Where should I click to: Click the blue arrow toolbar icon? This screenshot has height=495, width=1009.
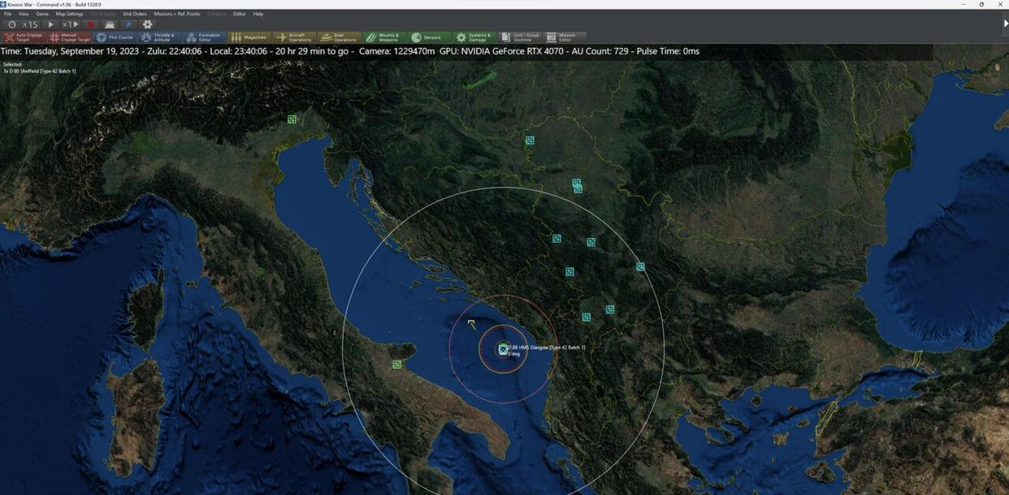[x=128, y=24]
